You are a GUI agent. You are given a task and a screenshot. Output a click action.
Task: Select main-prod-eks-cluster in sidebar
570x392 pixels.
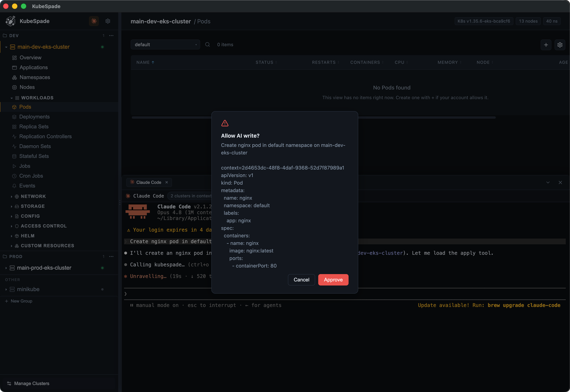(44, 268)
